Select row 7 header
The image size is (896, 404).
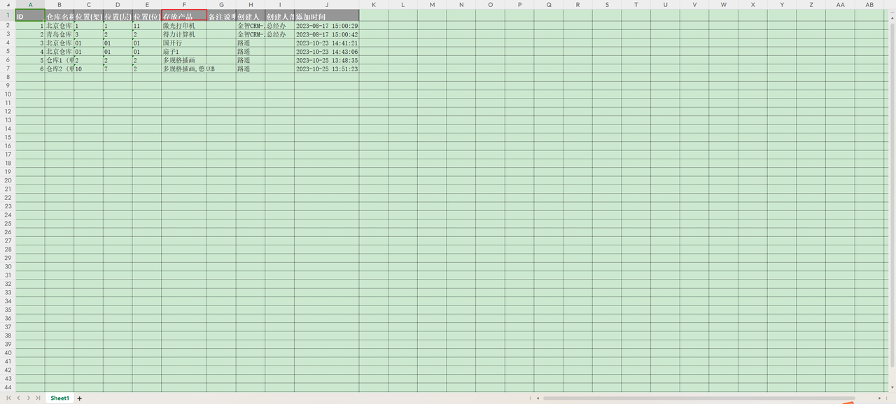(x=8, y=68)
